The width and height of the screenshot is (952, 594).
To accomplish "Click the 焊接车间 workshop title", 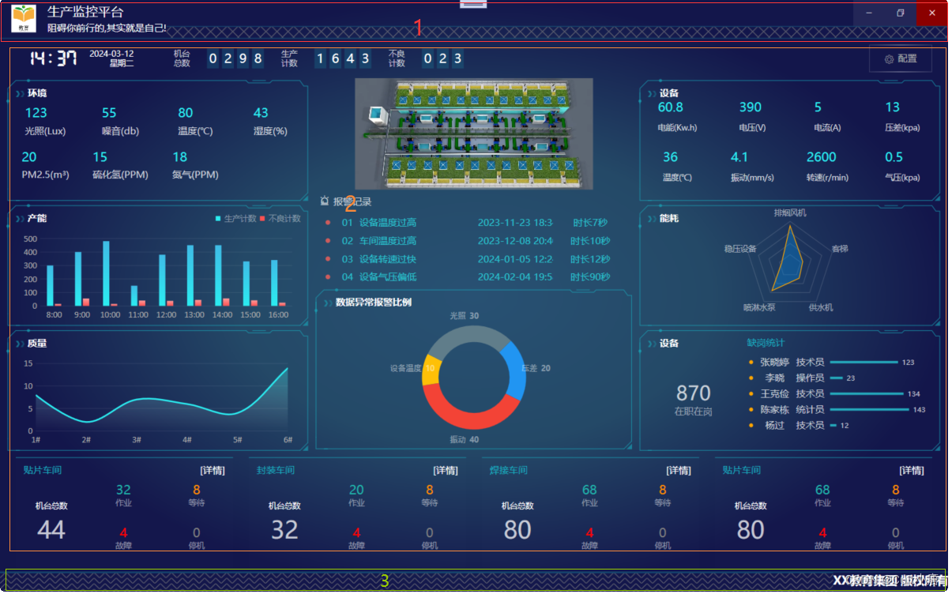I will (x=509, y=471).
